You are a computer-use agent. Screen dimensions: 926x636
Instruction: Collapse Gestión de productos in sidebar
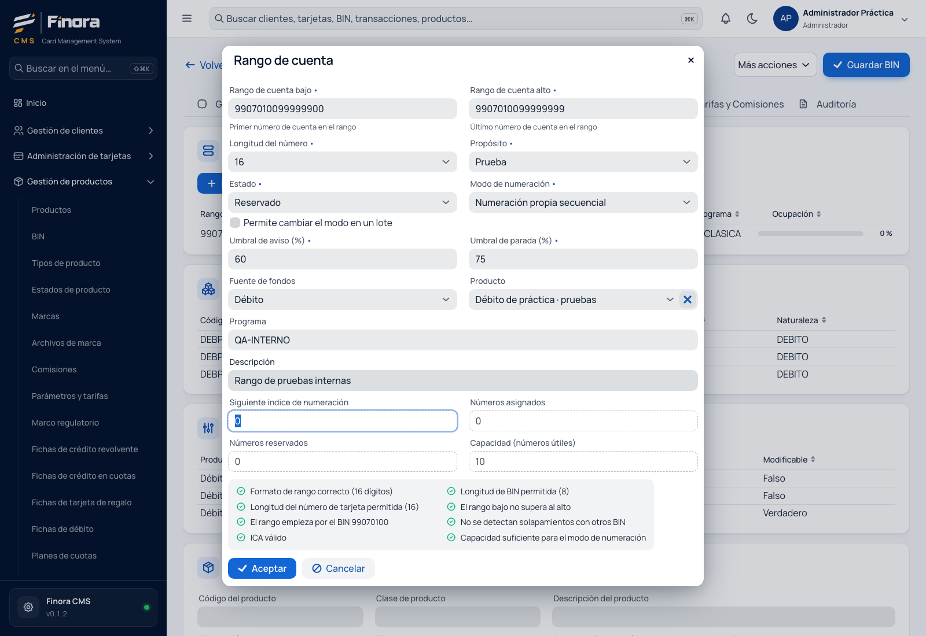83,182
